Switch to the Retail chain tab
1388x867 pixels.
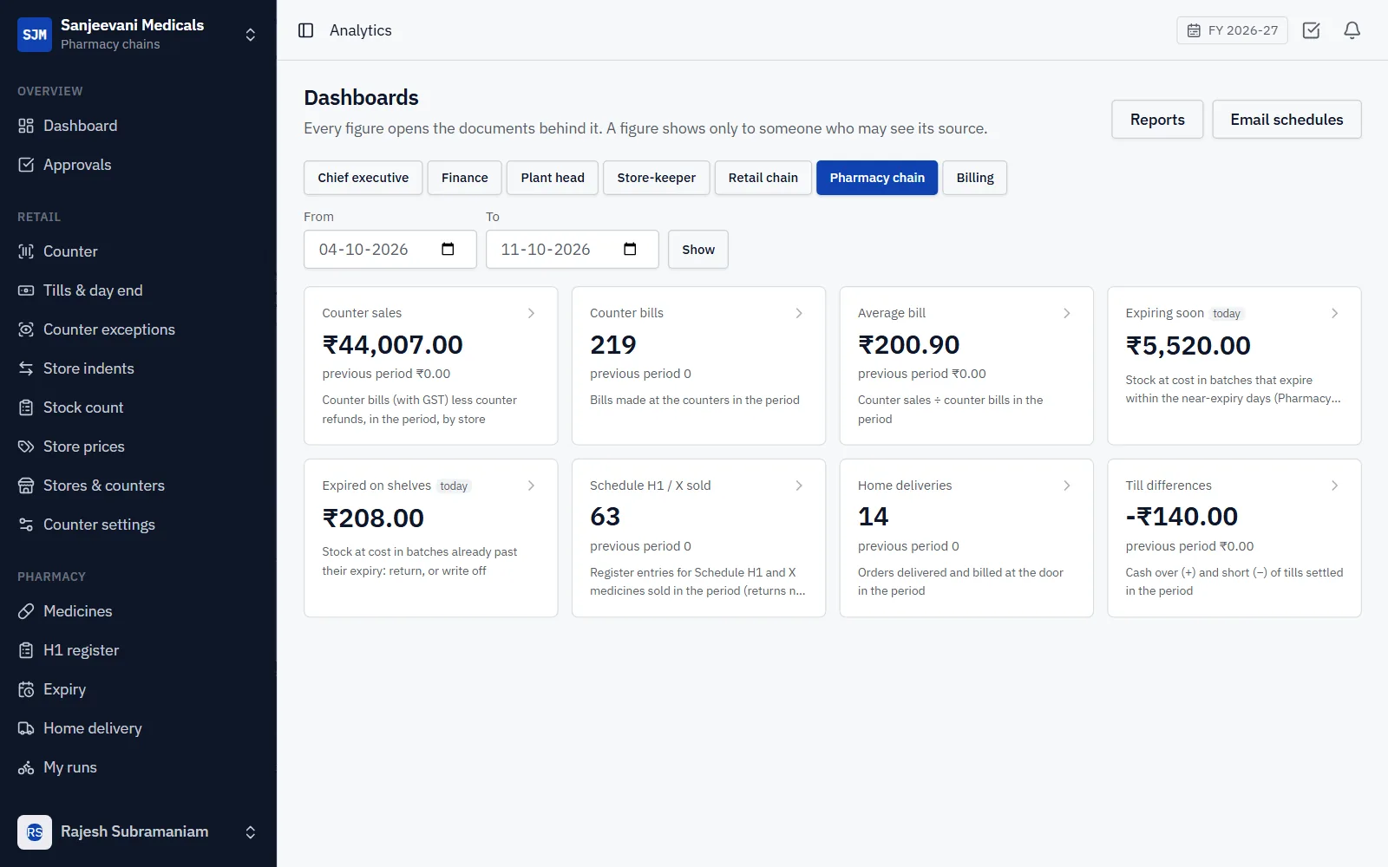(763, 178)
